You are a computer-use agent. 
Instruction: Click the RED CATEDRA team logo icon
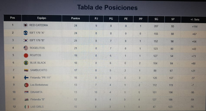[x=26, y=25]
